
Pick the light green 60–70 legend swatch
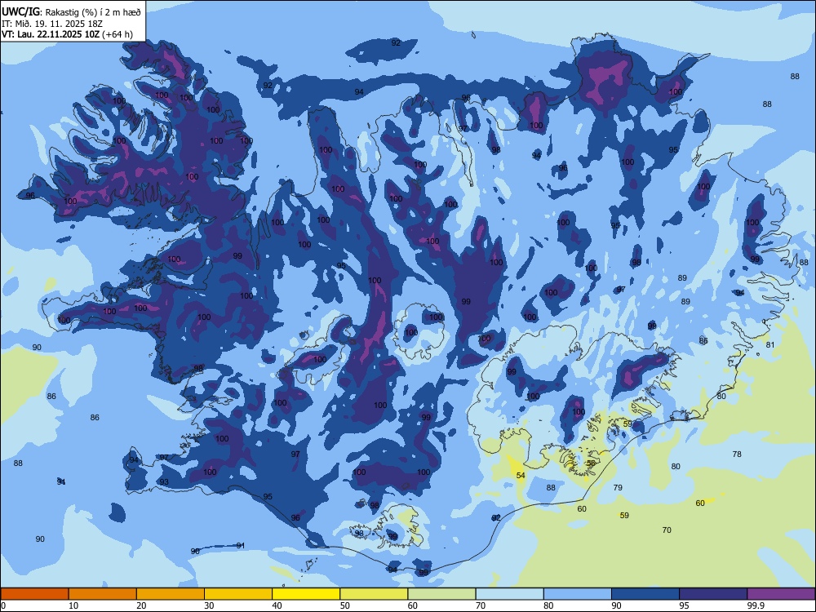(x=441, y=594)
